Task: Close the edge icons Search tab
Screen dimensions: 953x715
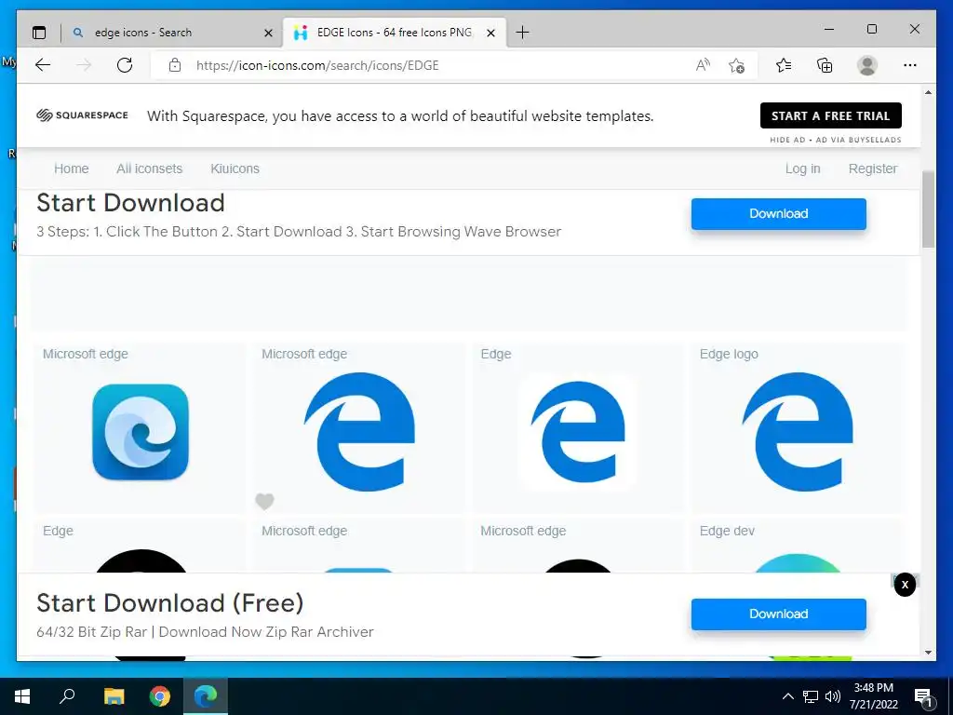Action: tap(268, 33)
